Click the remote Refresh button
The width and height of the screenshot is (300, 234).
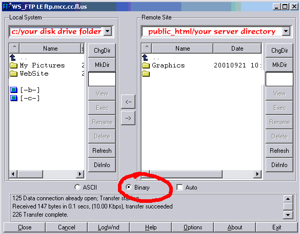tap(279, 151)
